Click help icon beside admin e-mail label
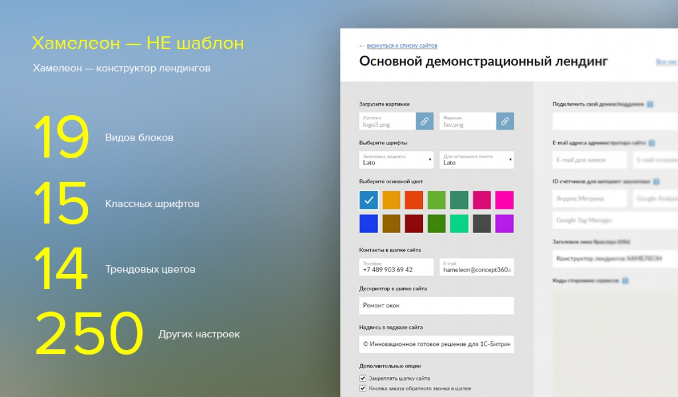Screen dimensions: 678x397 point(652,143)
